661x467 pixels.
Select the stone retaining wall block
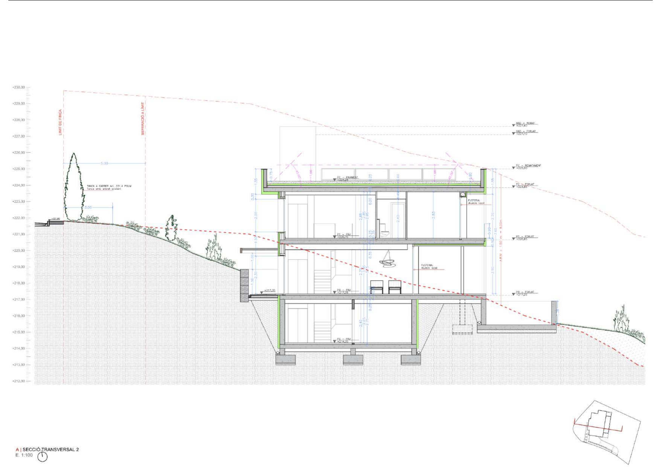244,285
